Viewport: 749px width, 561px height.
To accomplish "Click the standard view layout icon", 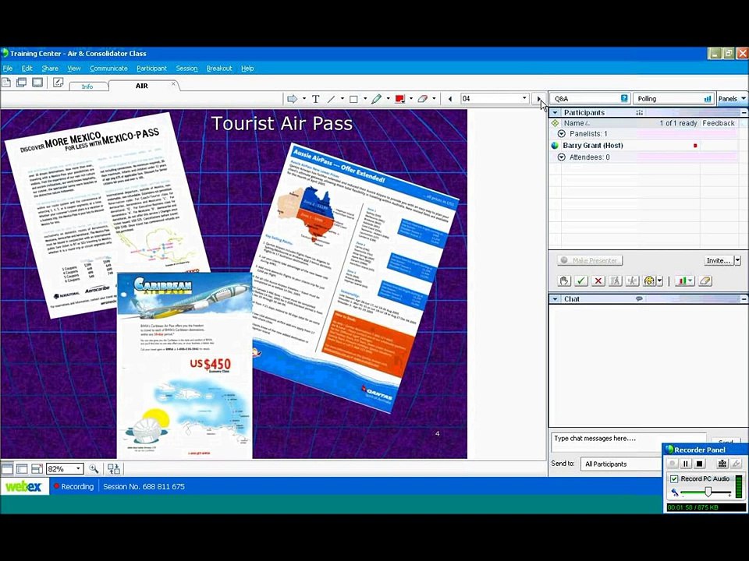I will click(7, 469).
